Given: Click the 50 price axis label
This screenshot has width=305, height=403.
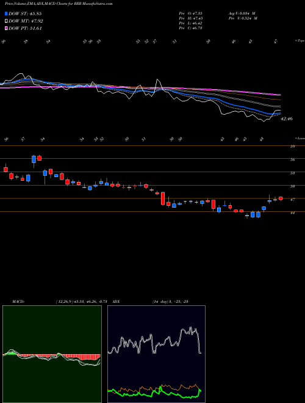Looking at the screenshot, I should [292, 186].
